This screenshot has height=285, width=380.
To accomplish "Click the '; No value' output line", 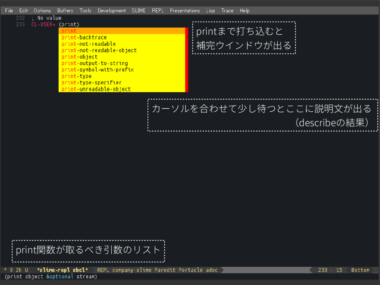I will pyautogui.click(x=46, y=18).
